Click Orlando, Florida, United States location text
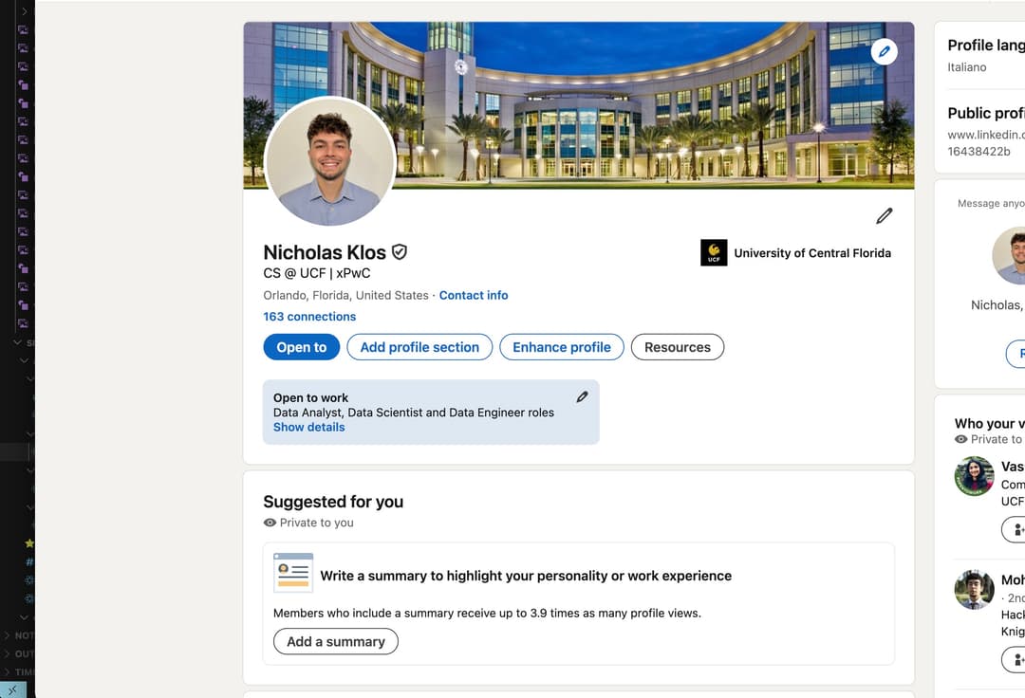Viewport: 1025px width, 698px height. (345, 295)
